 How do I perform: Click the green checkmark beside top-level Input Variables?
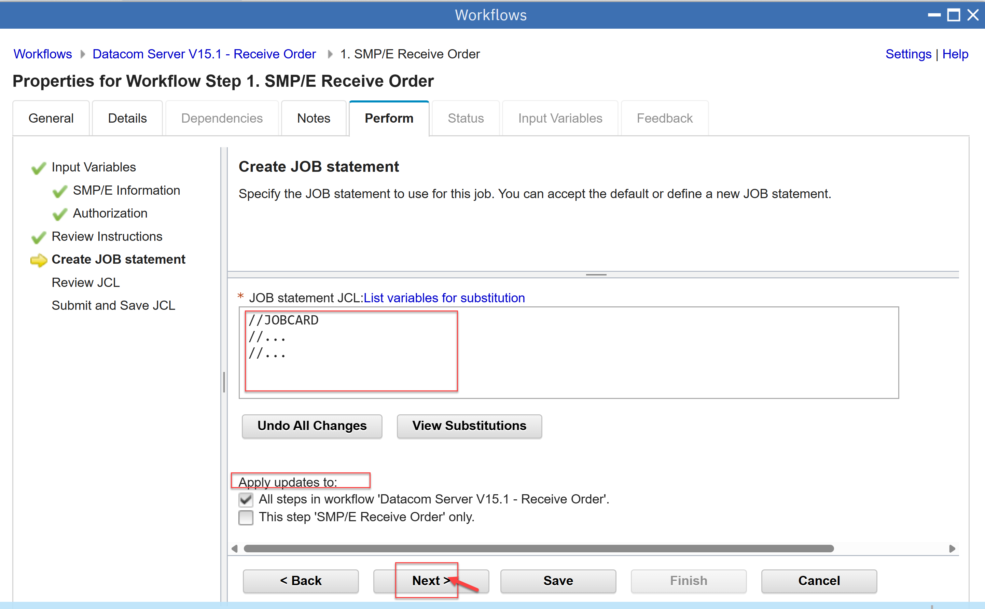[x=39, y=168]
